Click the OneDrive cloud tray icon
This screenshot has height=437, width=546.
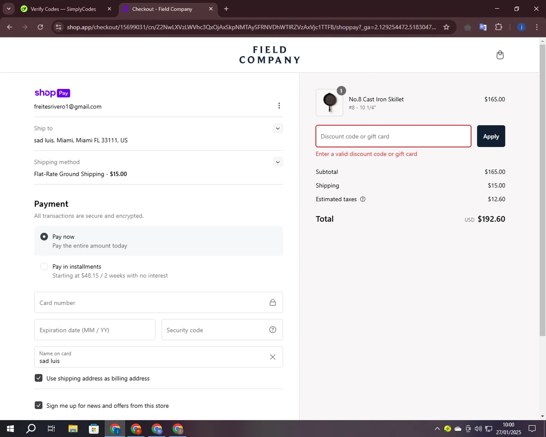tap(458, 429)
